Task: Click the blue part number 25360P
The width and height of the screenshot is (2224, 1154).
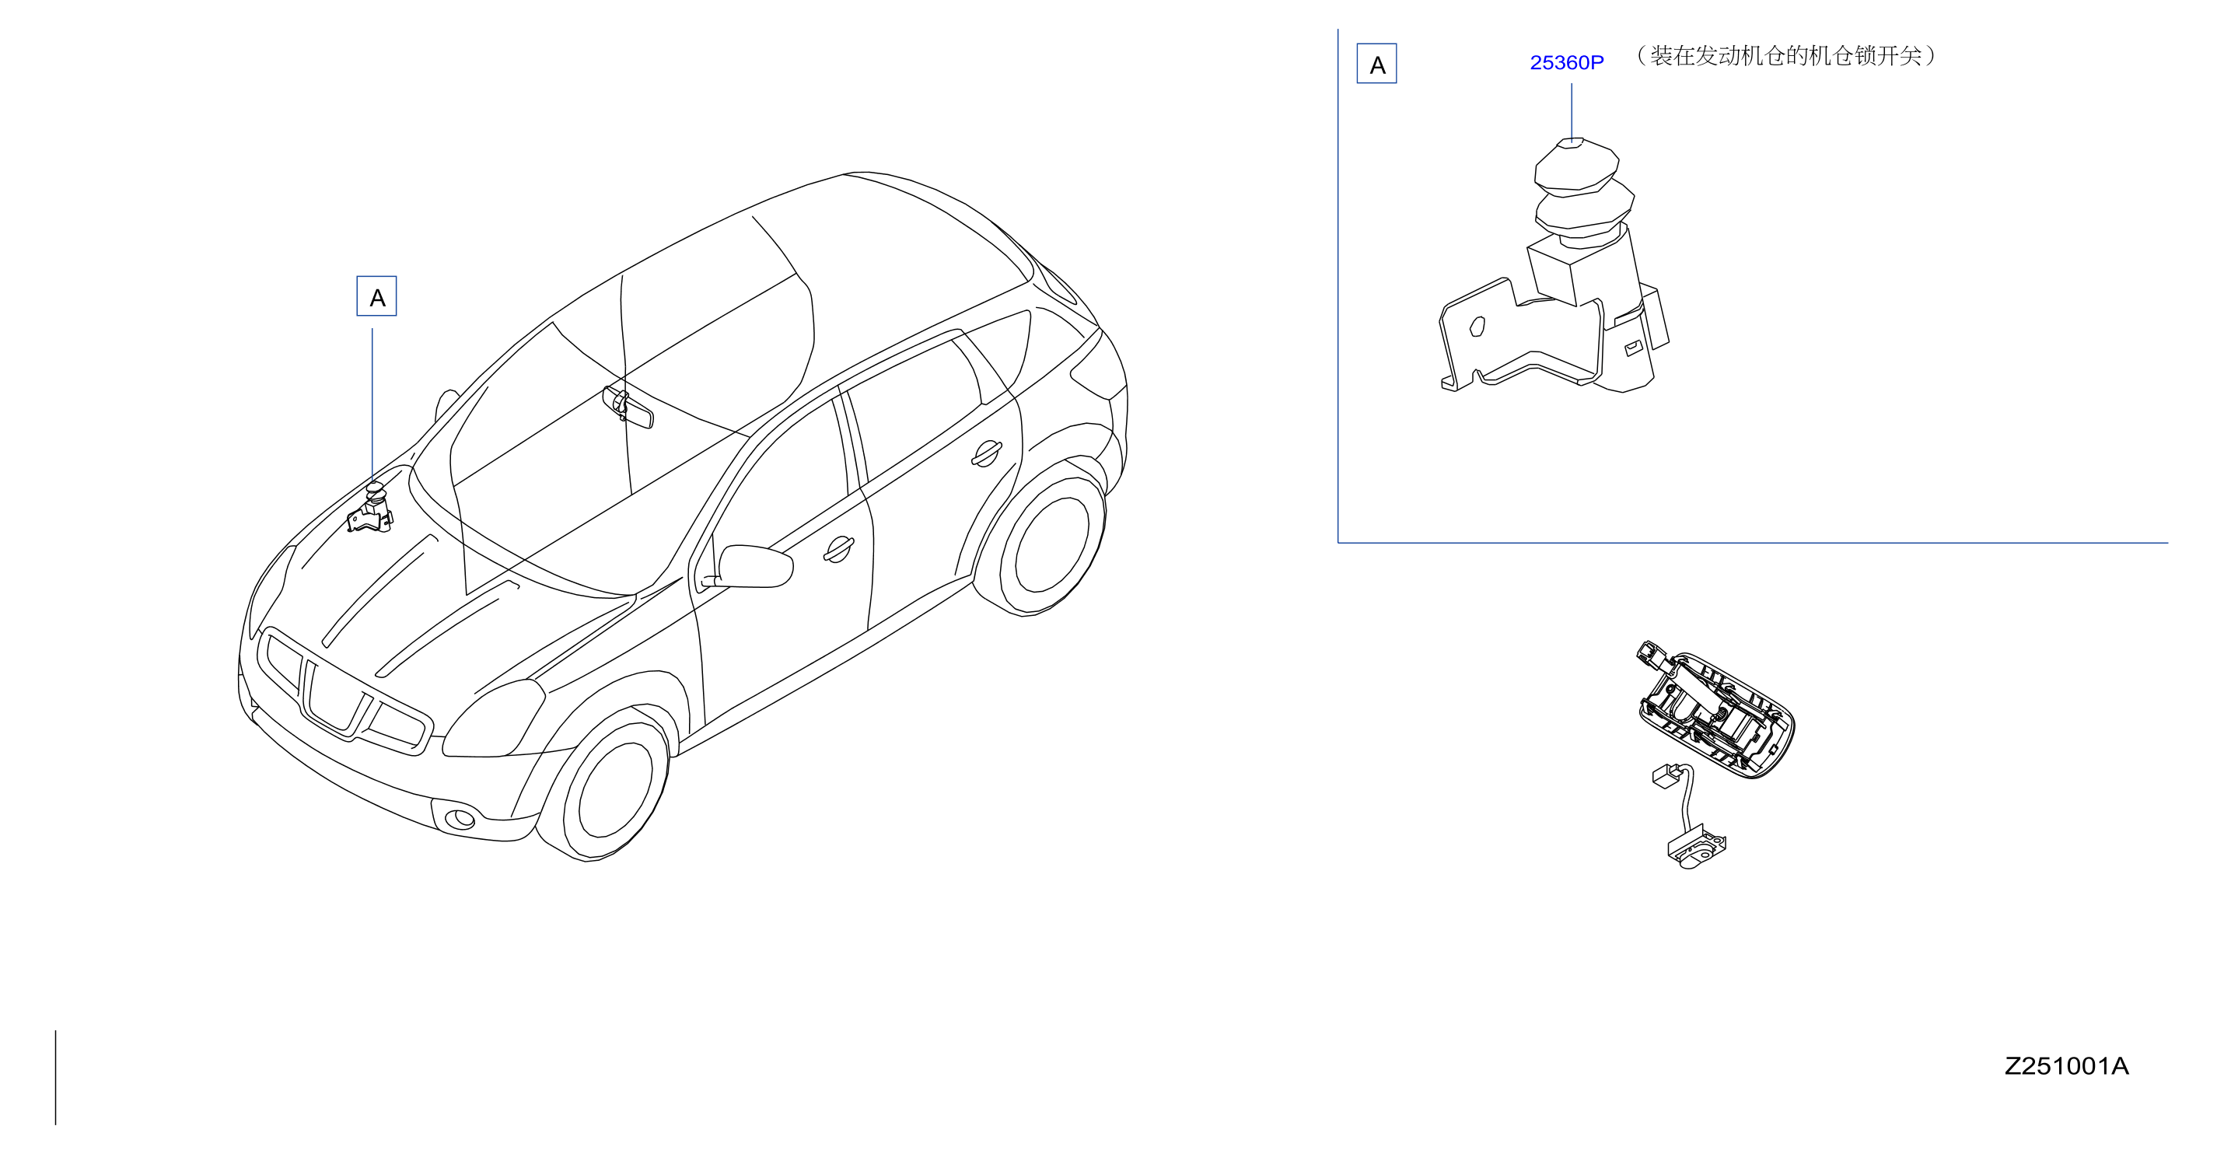Action: tap(1566, 62)
